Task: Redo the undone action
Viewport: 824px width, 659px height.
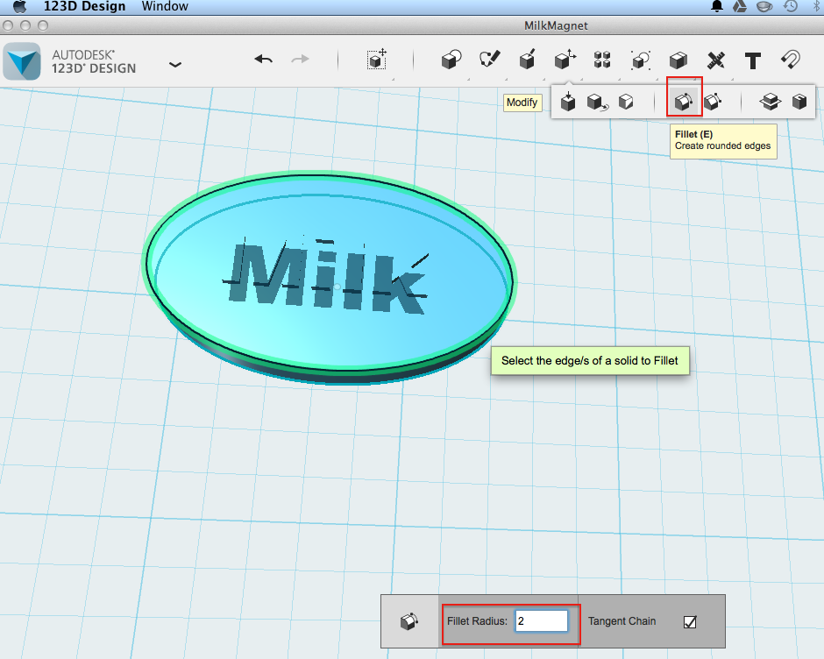Action: tap(300, 60)
